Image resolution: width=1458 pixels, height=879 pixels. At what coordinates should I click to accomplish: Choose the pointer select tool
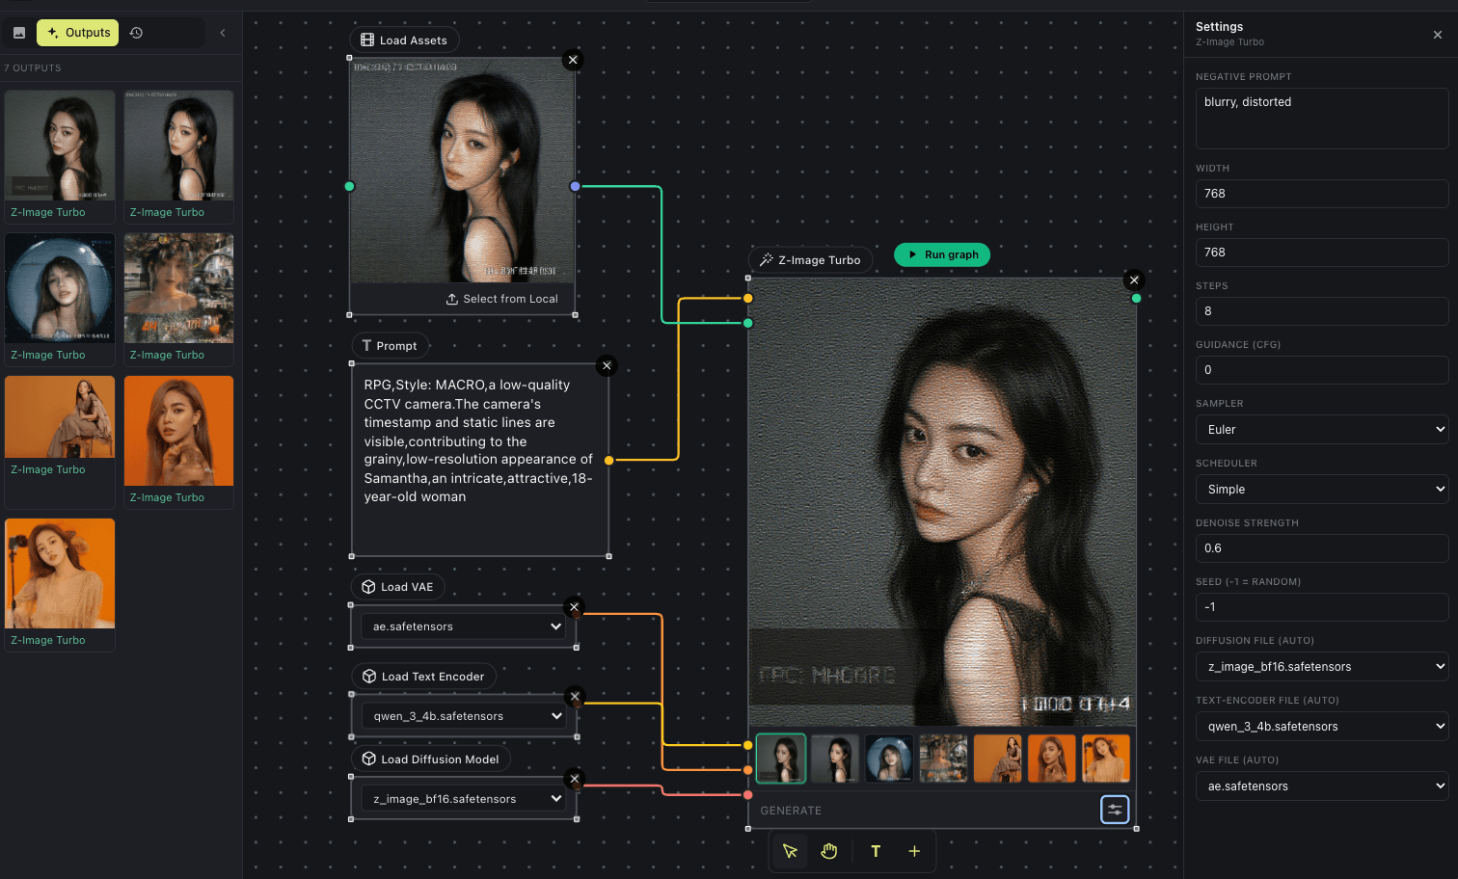pos(790,851)
